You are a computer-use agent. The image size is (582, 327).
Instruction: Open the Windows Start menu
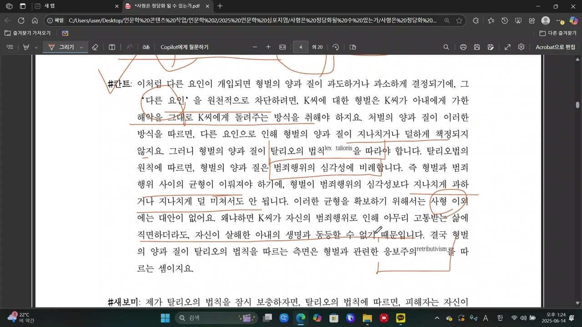(x=166, y=318)
